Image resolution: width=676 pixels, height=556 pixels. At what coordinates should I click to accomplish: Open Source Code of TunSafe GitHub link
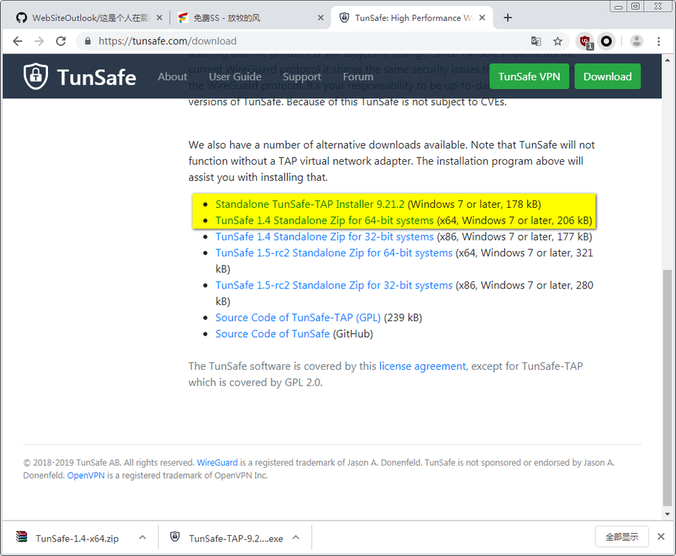(x=273, y=334)
